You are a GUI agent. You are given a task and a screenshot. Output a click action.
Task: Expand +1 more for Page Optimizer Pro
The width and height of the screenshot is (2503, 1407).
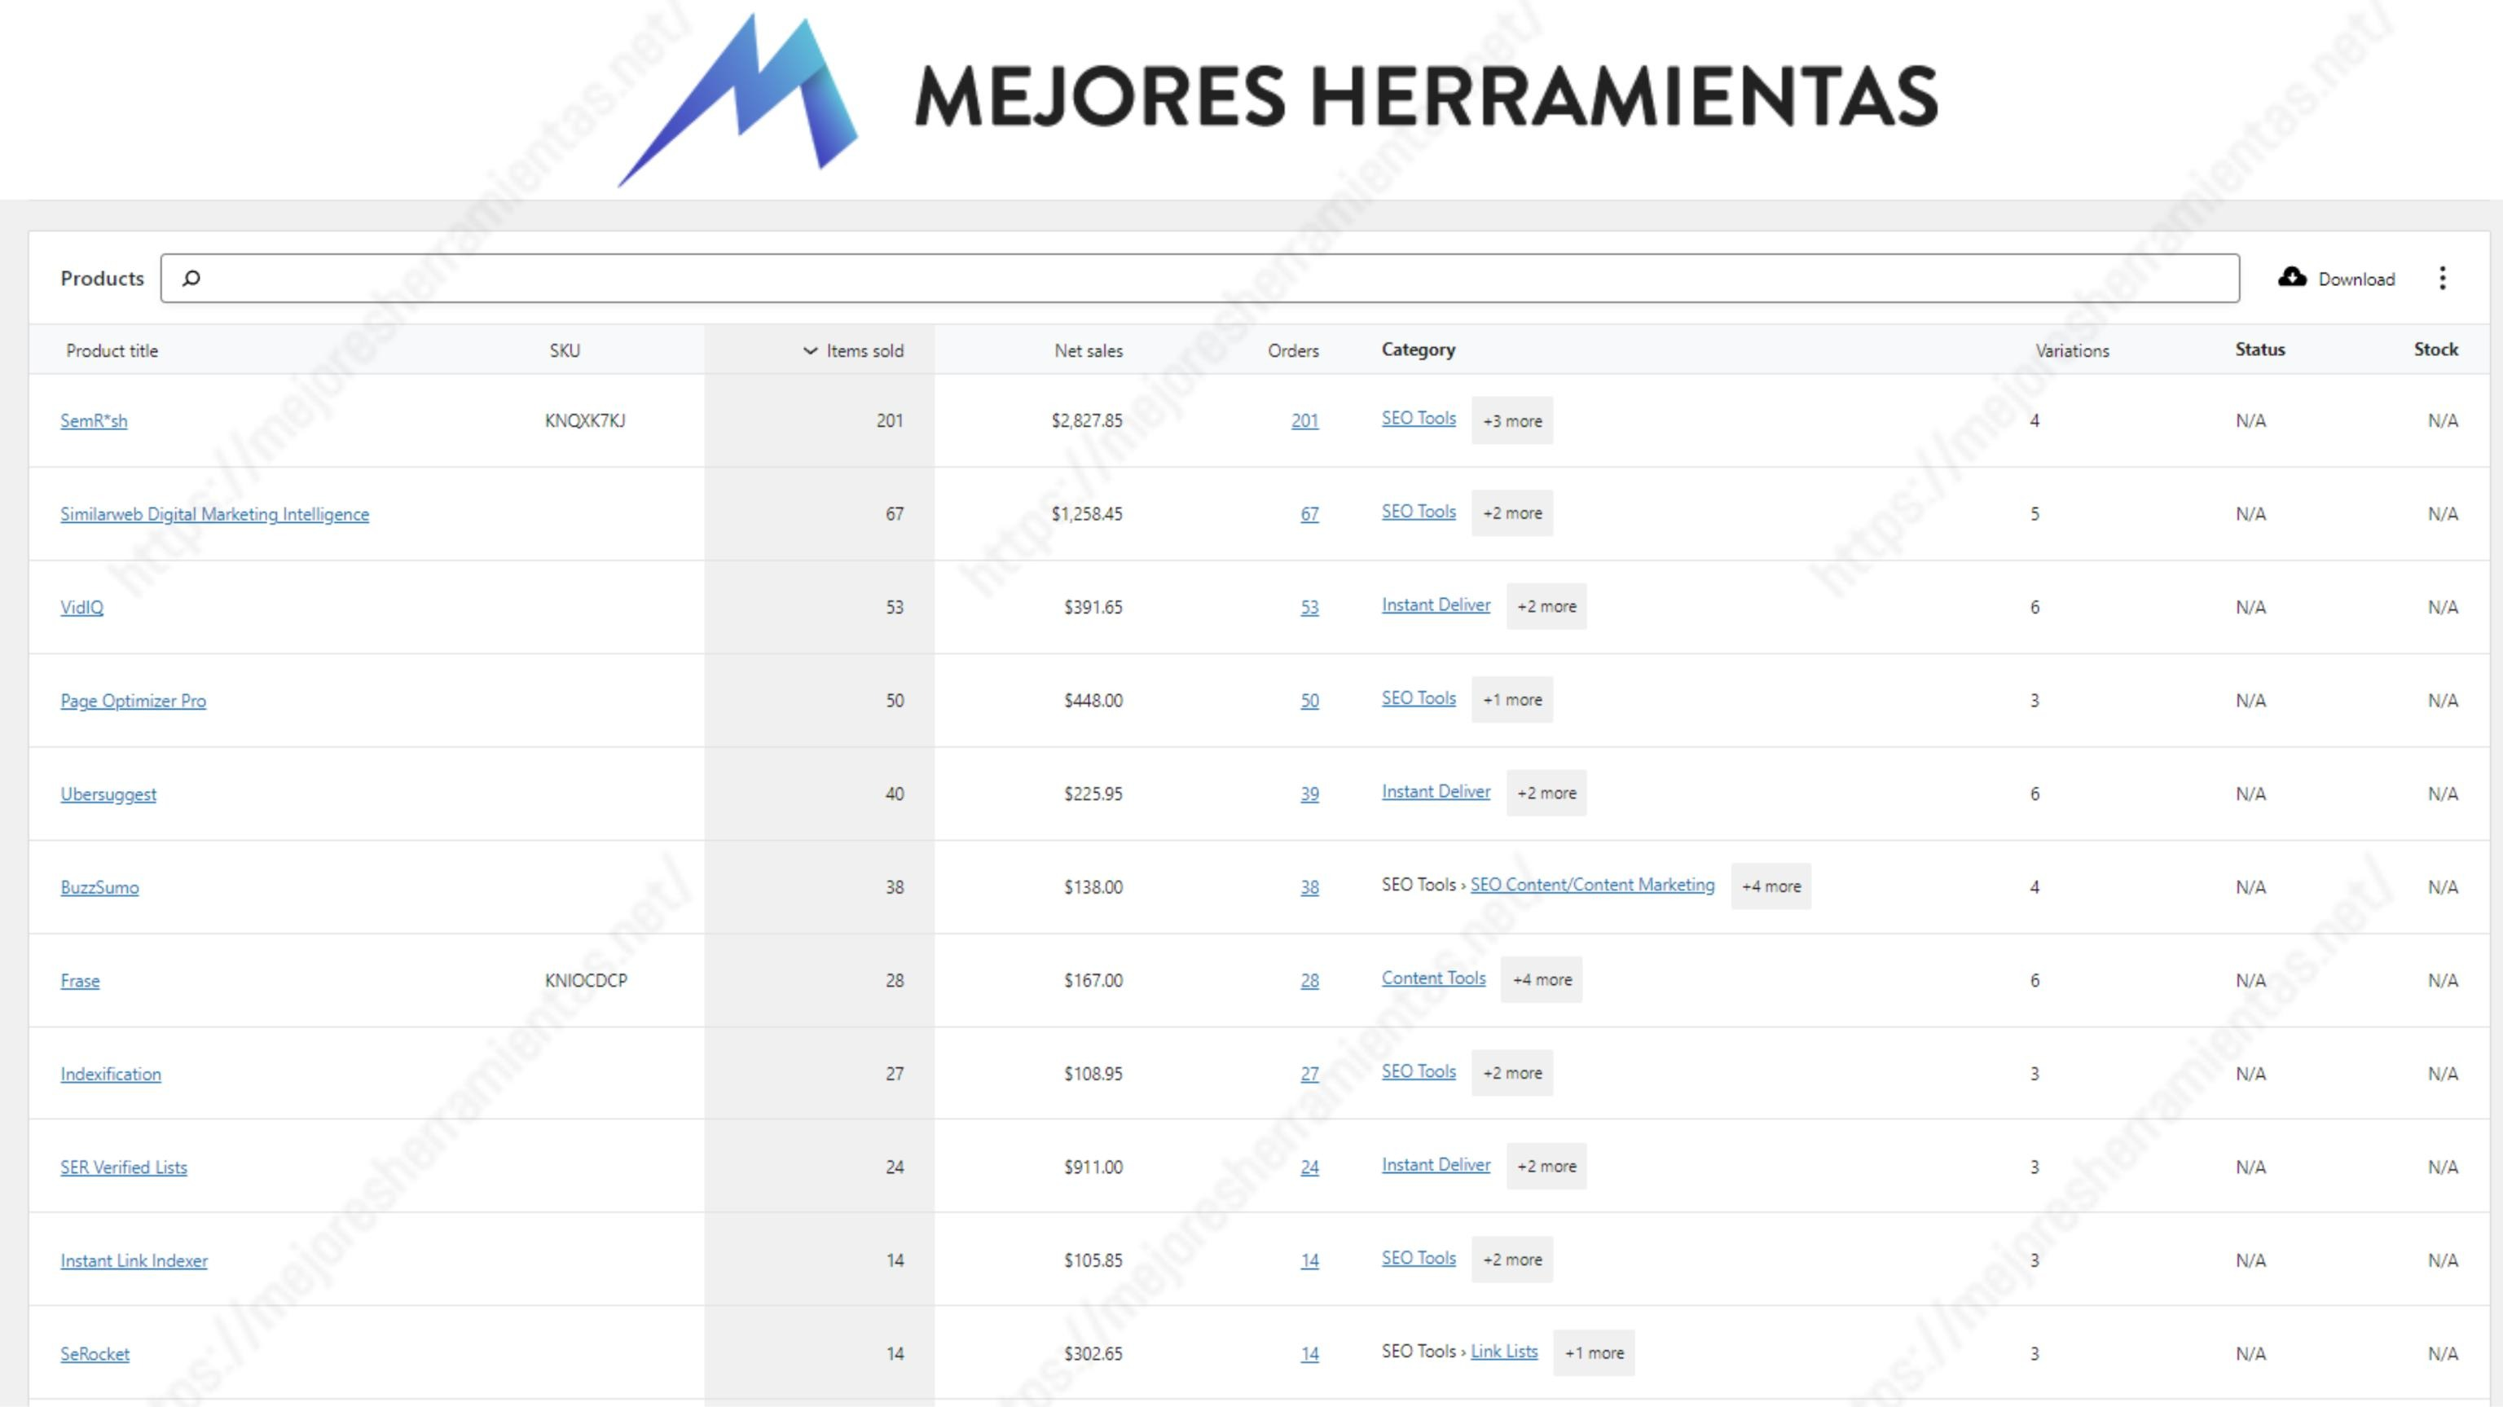pyautogui.click(x=1512, y=700)
